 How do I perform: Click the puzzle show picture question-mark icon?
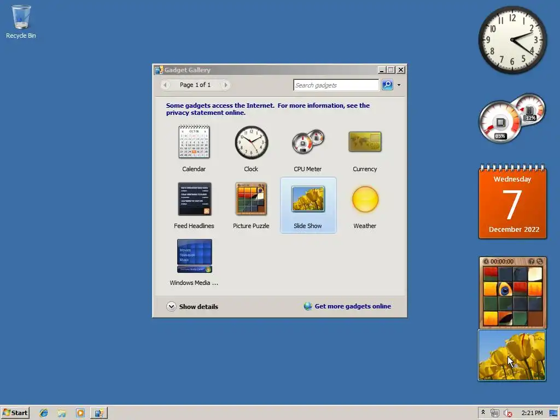click(x=532, y=261)
